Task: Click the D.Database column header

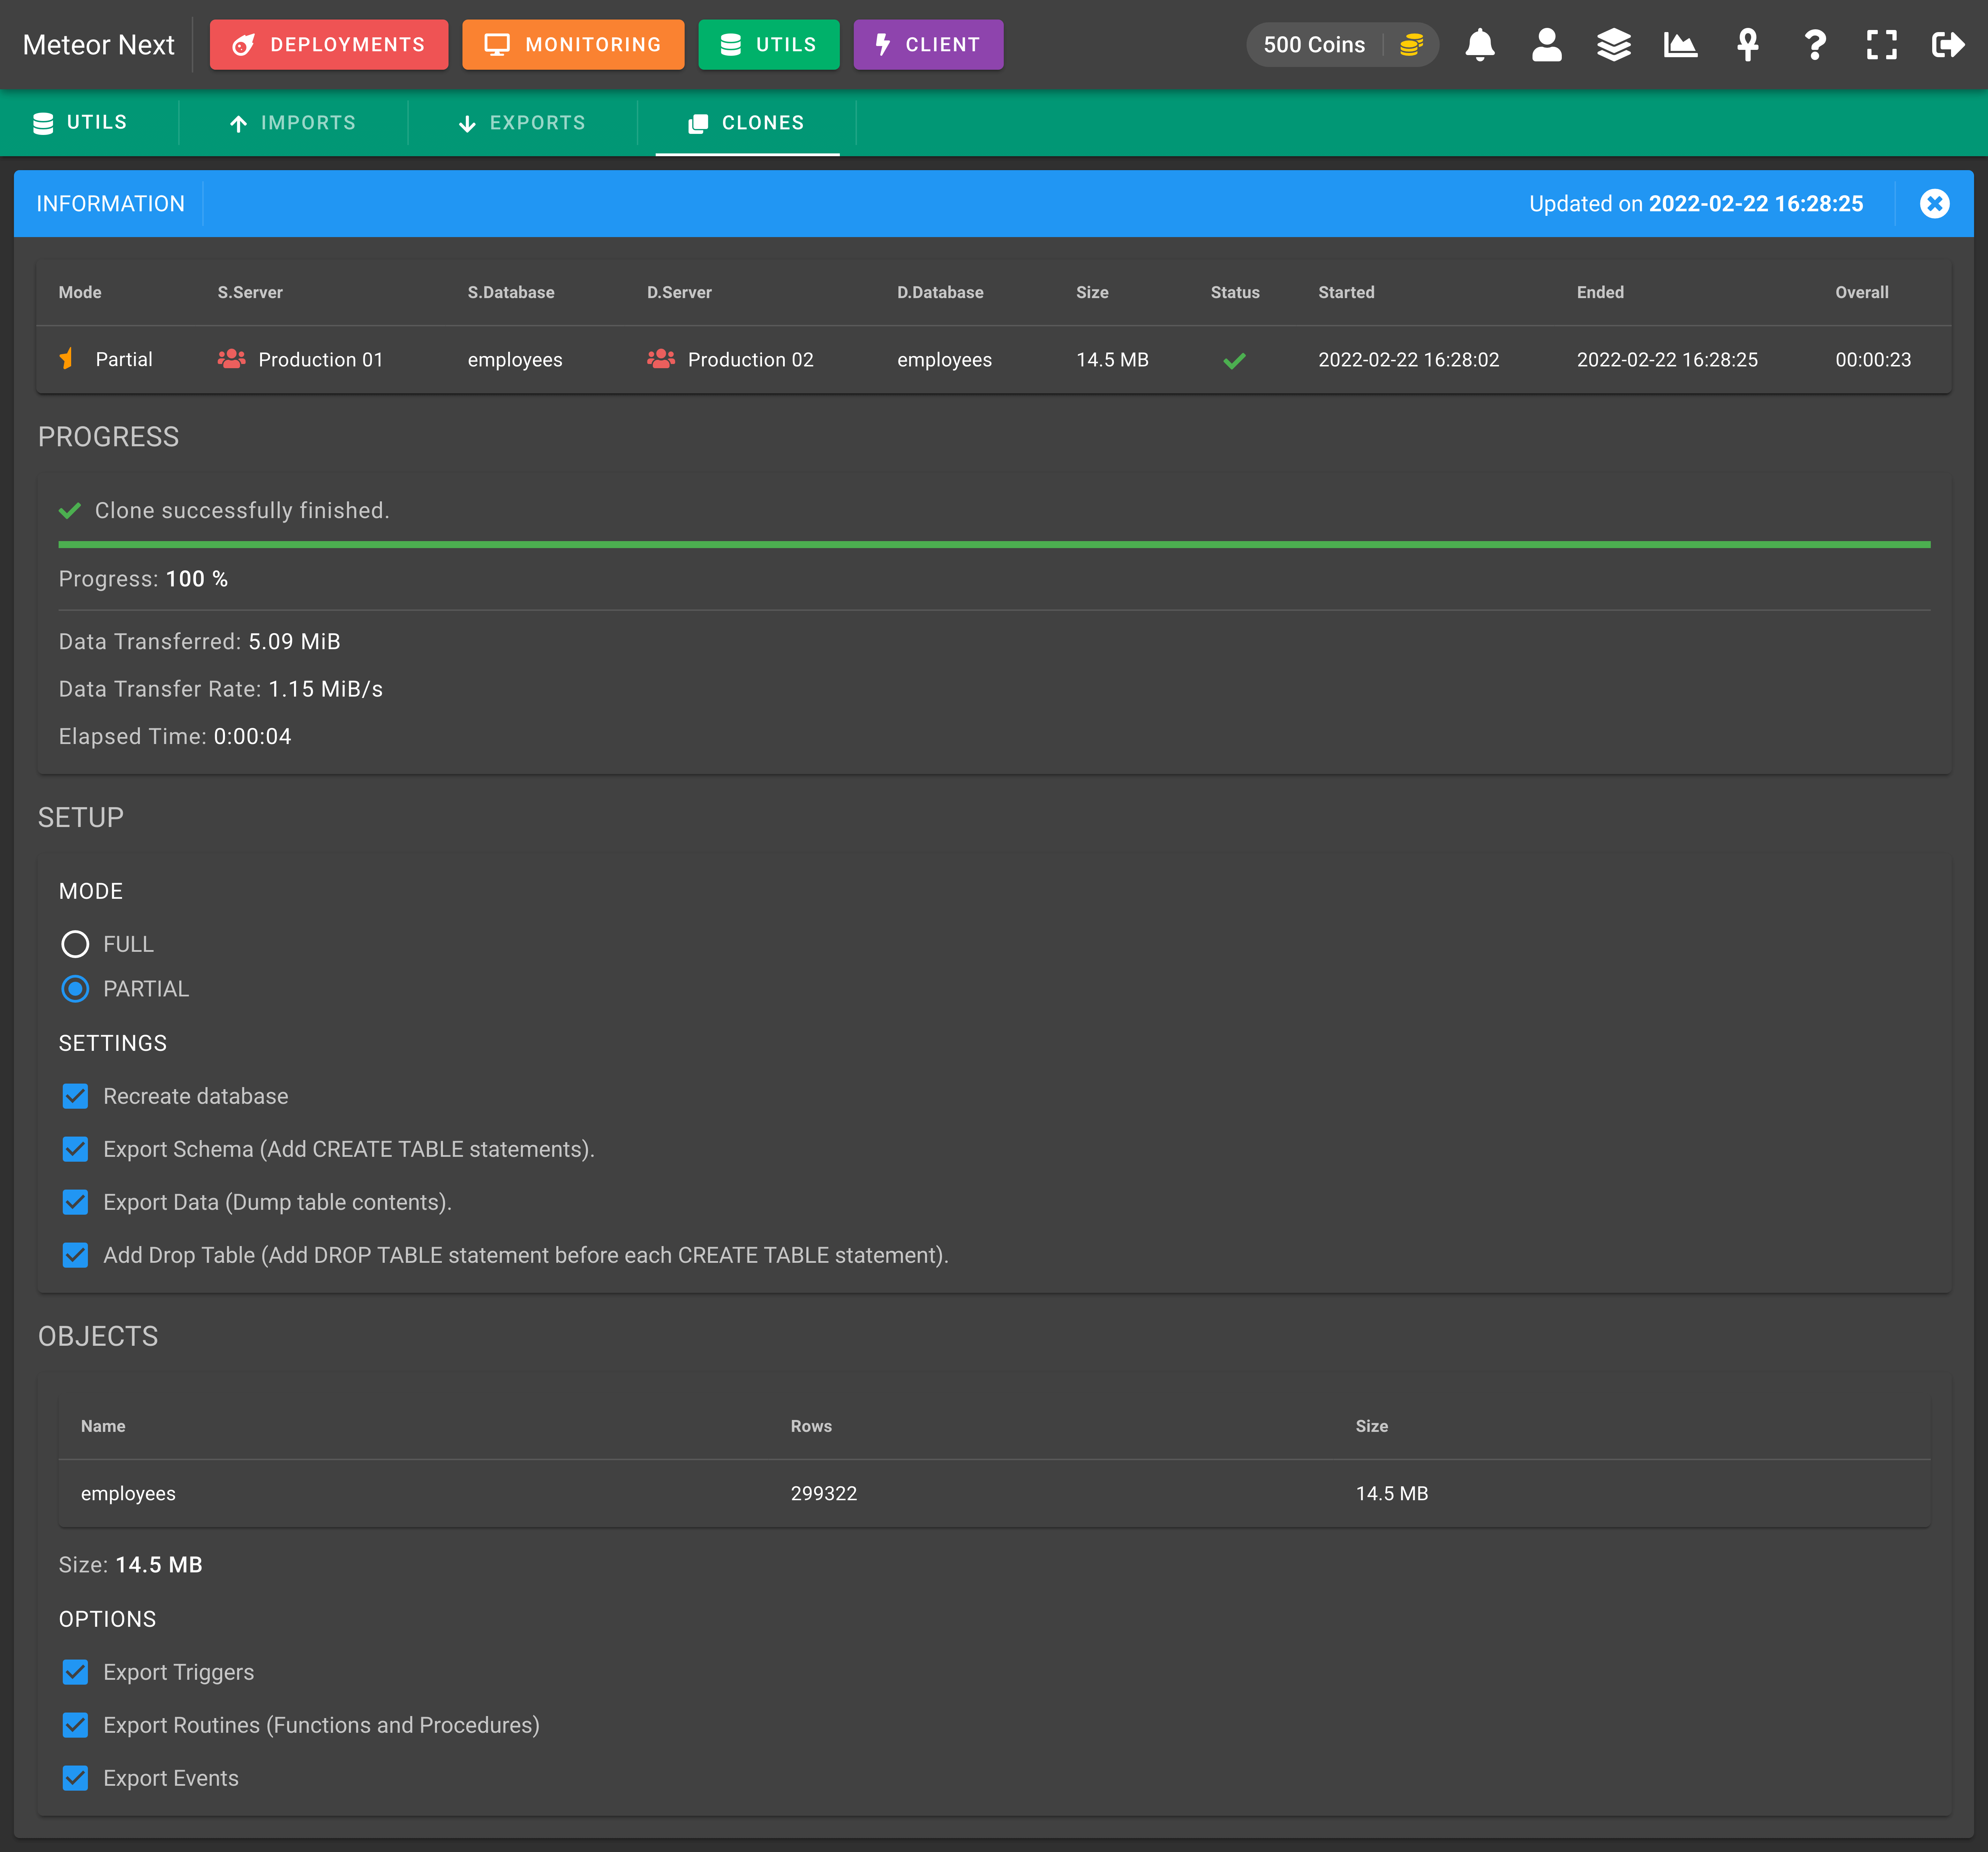Action: click(x=940, y=293)
